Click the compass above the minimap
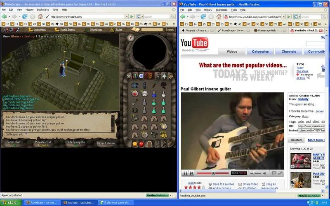This screenshot has height=206, width=330. coord(130,38)
